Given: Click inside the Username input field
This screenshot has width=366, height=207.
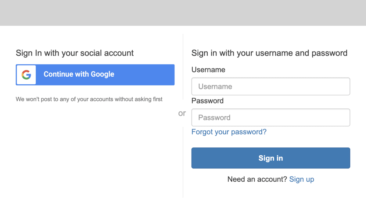Looking at the screenshot, I should click(271, 86).
